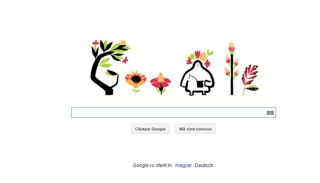Viewport: 320px width, 183px height.
Task: Click the black leaf at red plant's base
Action: (x=252, y=88)
